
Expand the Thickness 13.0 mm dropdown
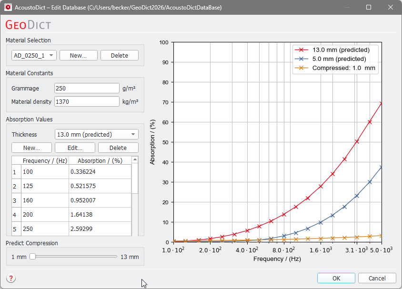tap(97, 134)
